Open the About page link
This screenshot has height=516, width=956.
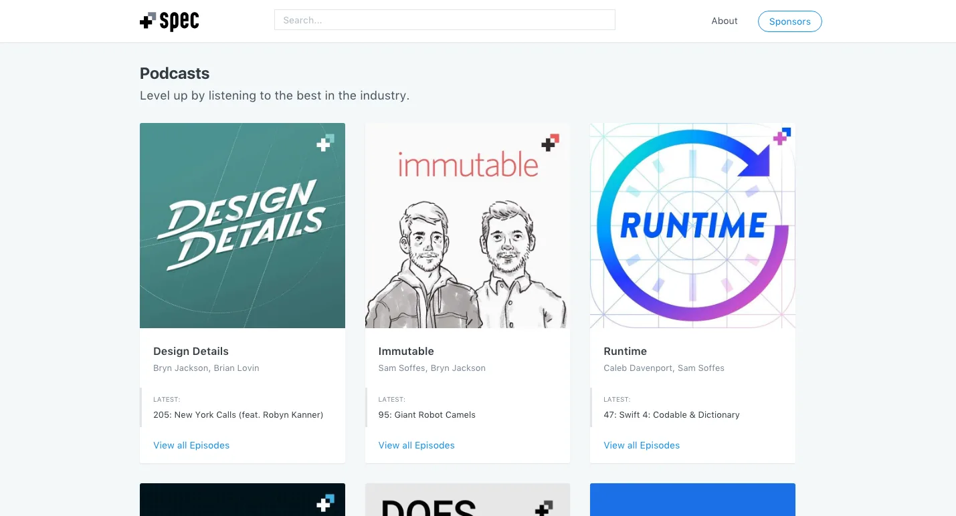pos(725,21)
